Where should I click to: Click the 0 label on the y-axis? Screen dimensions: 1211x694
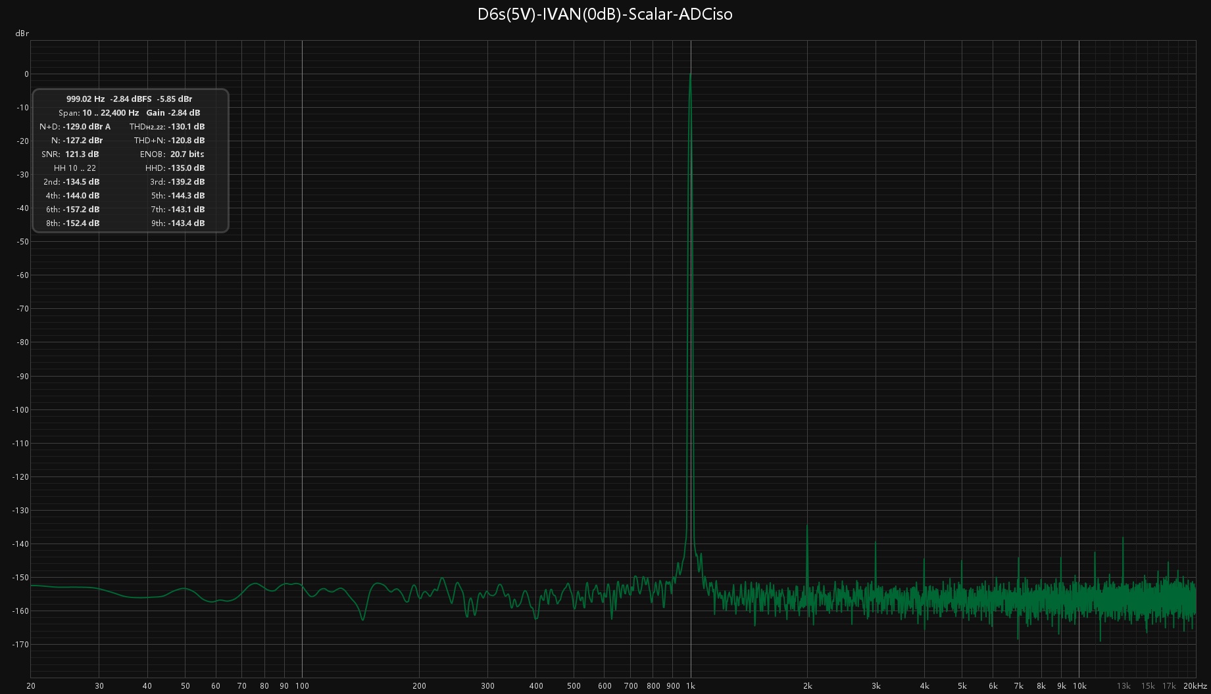(x=26, y=74)
